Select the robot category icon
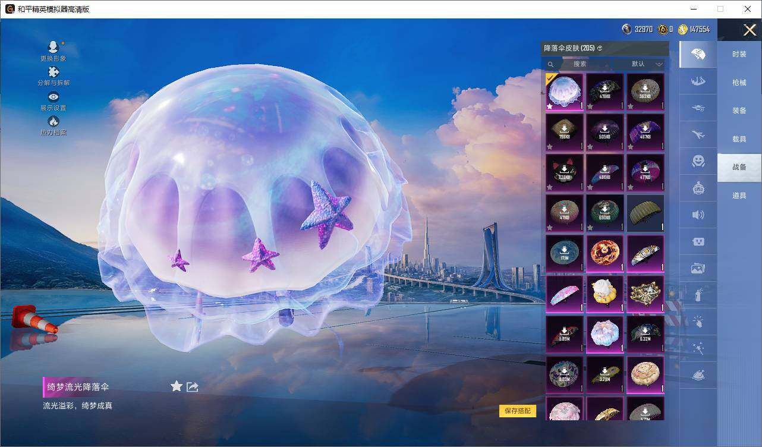Viewport: 762px width, 447px height. point(698,188)
